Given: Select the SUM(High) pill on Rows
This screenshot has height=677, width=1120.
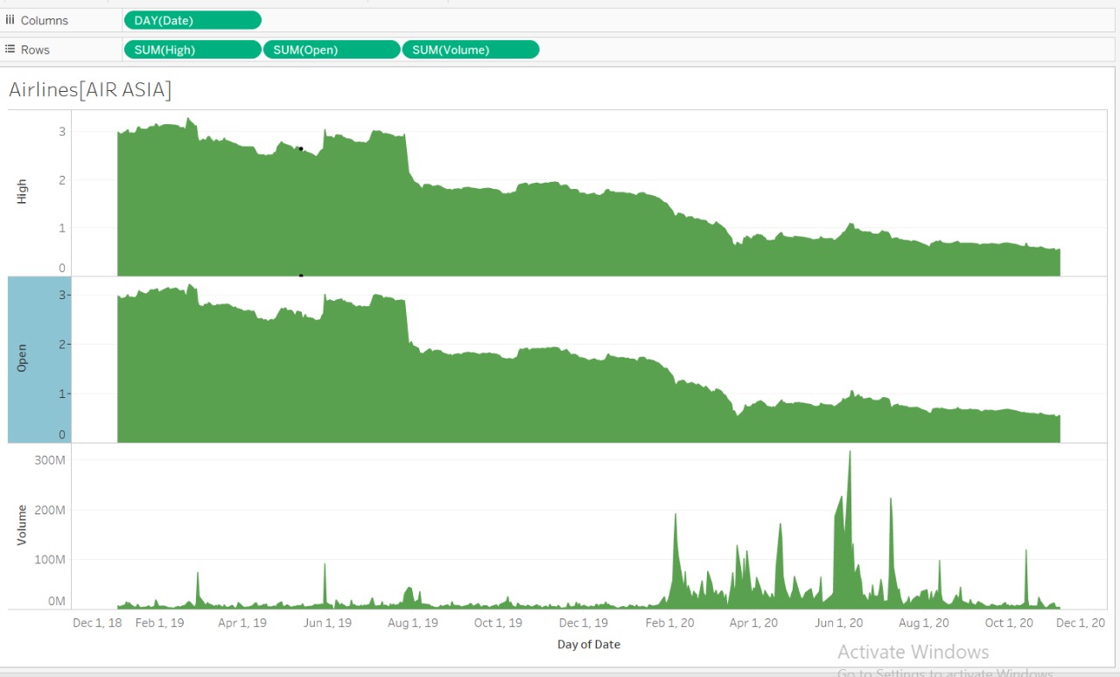Looking at the screenshot, I should [x=192, y=50].
